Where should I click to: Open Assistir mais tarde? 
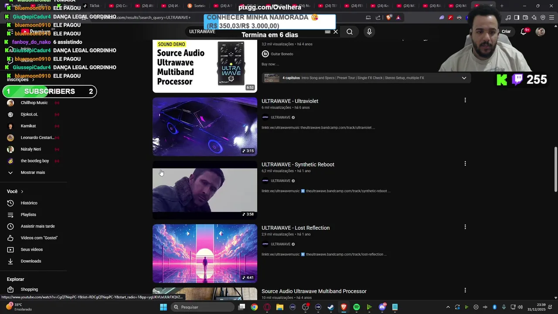[37, 226]
